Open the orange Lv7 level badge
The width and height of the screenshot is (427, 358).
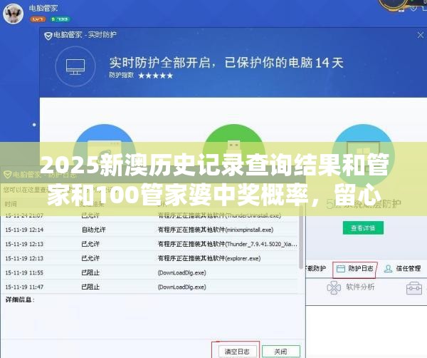tap(38, 19)
